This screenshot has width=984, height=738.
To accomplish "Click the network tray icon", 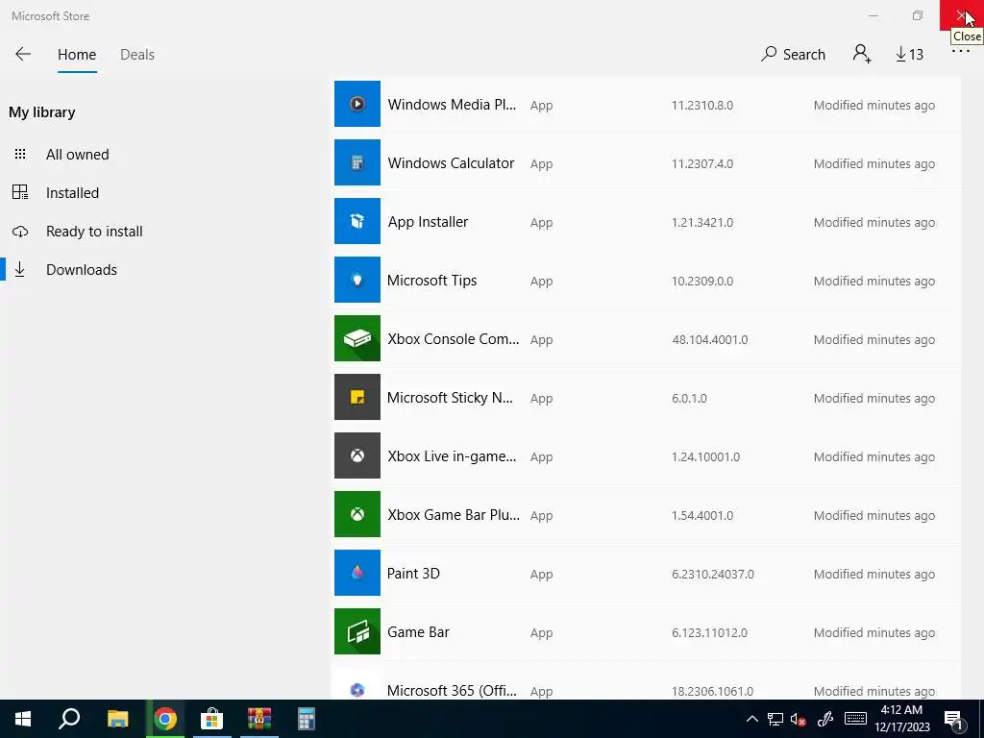I will pos(775,719).
